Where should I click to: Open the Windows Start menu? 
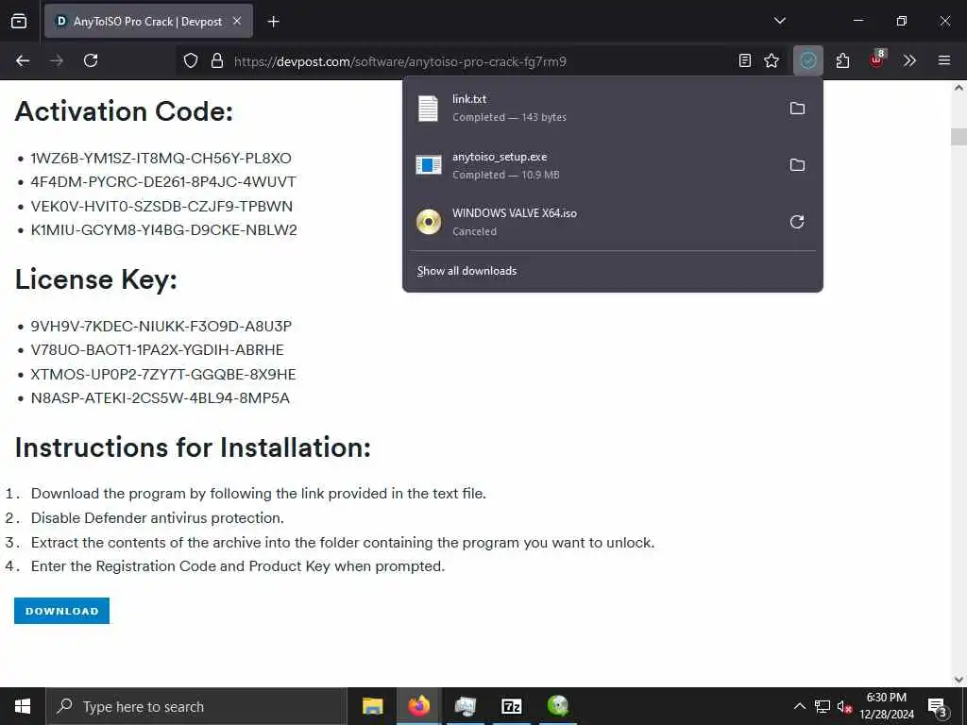pyautogui.click(x=23, y=706)
